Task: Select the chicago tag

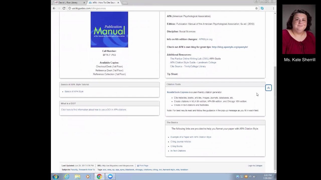Action: 139,170
